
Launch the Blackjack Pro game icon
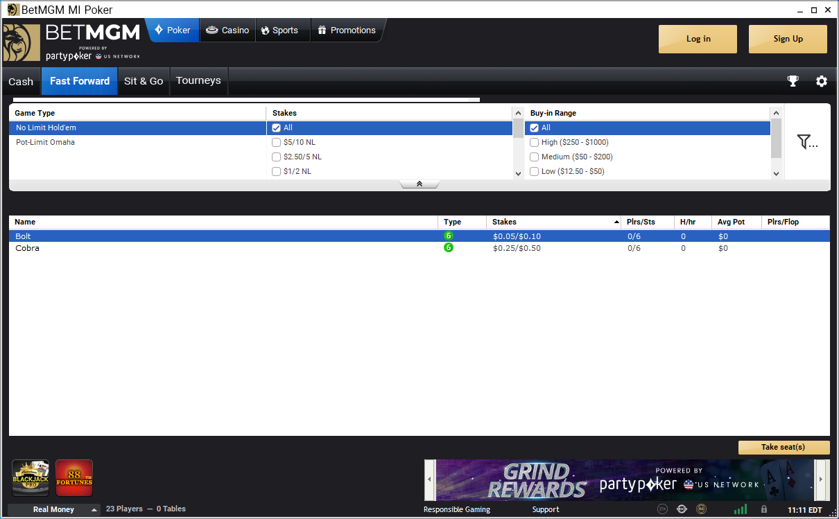click(31, 478)
